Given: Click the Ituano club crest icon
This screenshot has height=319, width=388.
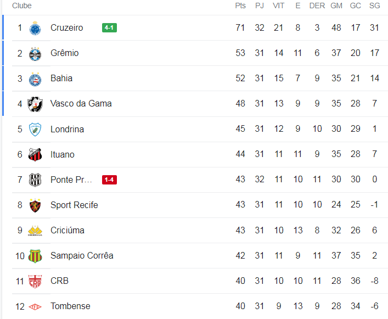Looking at the screenshot, I should click(35, 155).
